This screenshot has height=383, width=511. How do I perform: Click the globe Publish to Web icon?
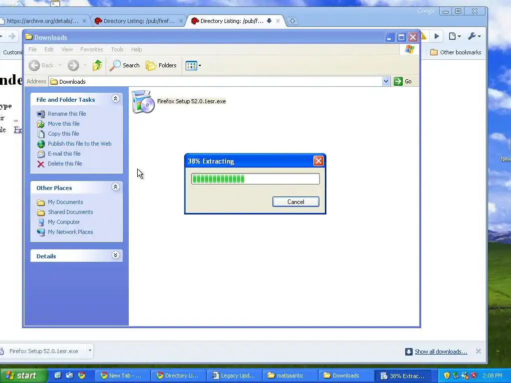click(41, 144)
